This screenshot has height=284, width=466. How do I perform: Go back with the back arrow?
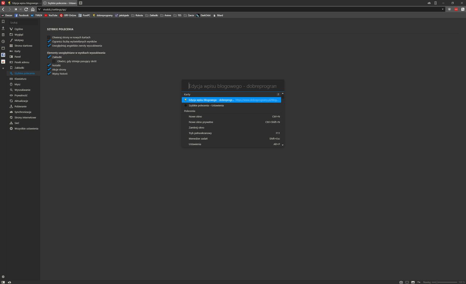pos(3,9)
